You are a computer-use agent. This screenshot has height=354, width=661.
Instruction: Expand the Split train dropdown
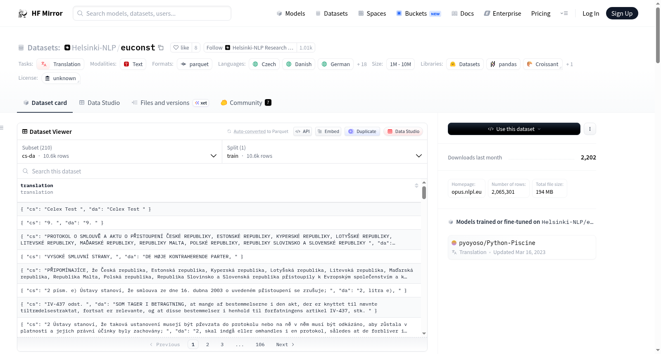pyautogui.click(x=325, y=152)
